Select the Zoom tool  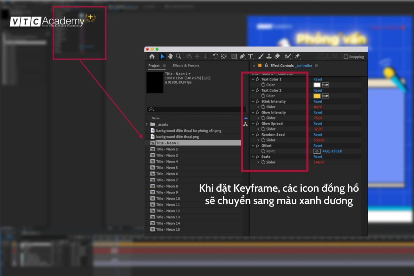point(178,56)
